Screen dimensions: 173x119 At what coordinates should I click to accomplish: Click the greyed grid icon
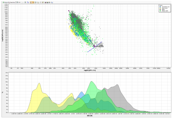tap(41, 2)
